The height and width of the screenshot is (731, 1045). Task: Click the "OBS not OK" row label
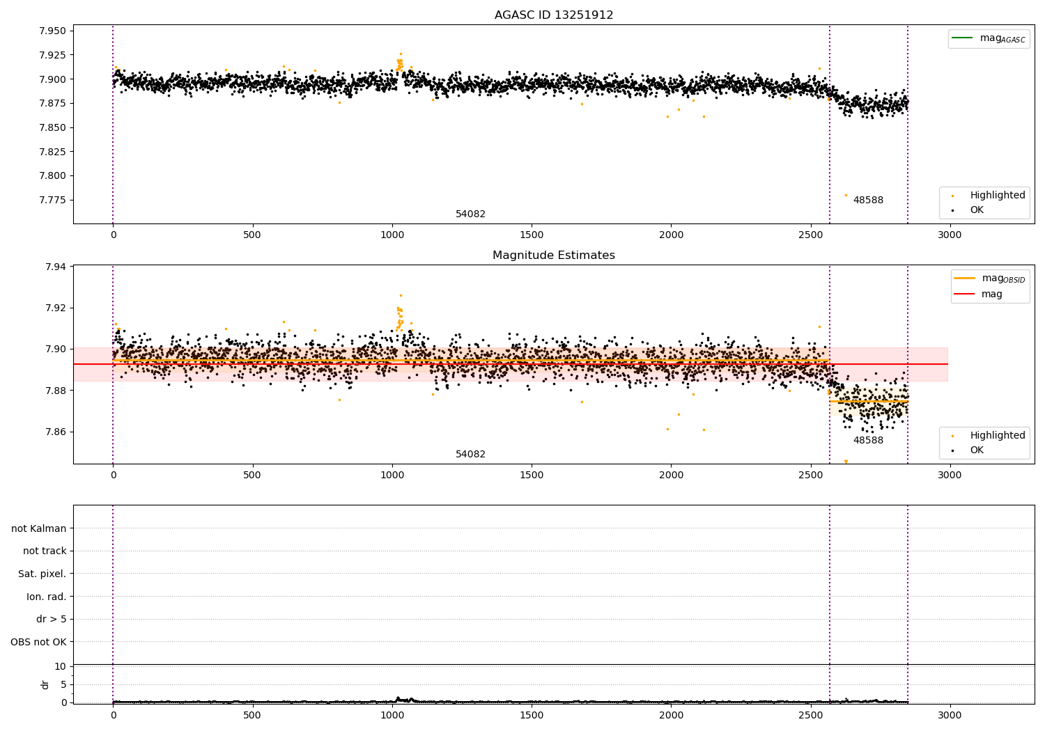pyautogui.click(x=38, y=642)
